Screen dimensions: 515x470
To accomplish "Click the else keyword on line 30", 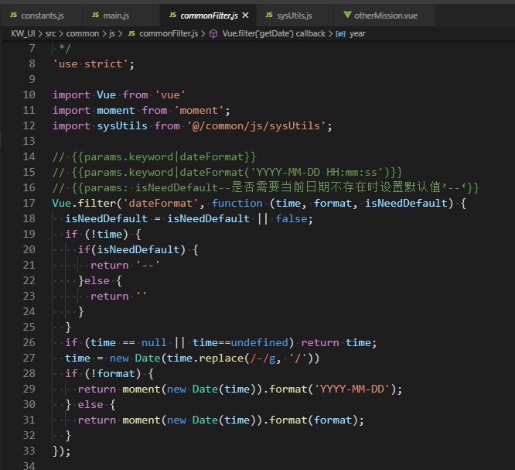I will coord(90,404).
